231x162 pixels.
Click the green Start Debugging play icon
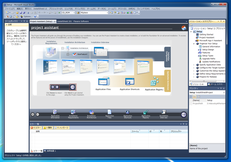(59, 13)
